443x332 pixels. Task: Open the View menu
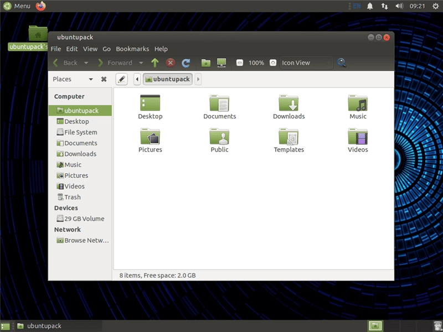[x=90, y=49]
